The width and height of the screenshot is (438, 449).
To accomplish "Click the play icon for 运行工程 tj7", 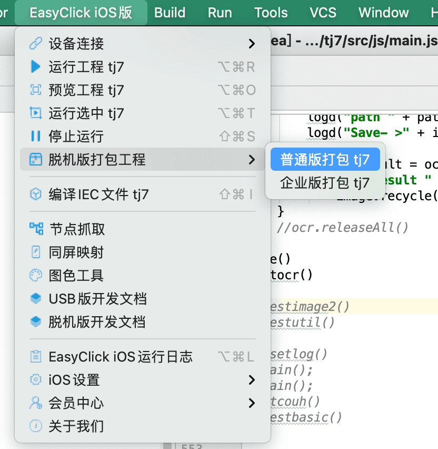I will tap(36, 67).
